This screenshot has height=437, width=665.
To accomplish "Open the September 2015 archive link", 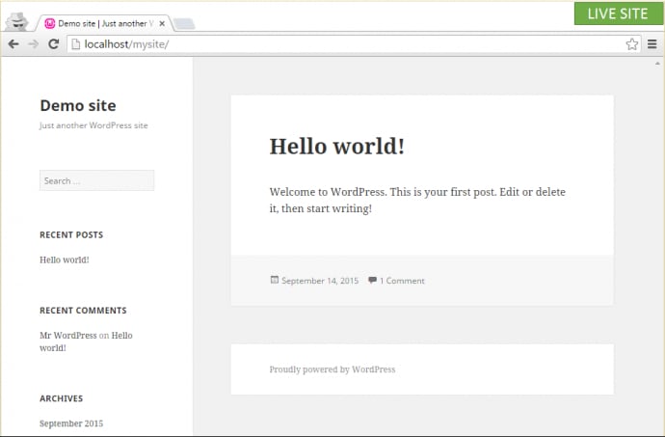I will click(71, 423).
